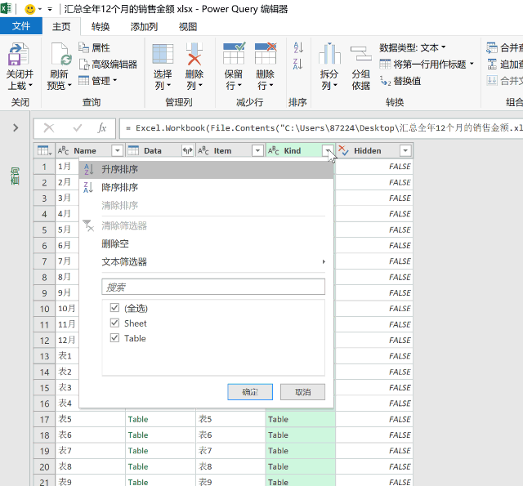Click the Close & Load icon
523x486 pixels.
click(x=19, y=54)
